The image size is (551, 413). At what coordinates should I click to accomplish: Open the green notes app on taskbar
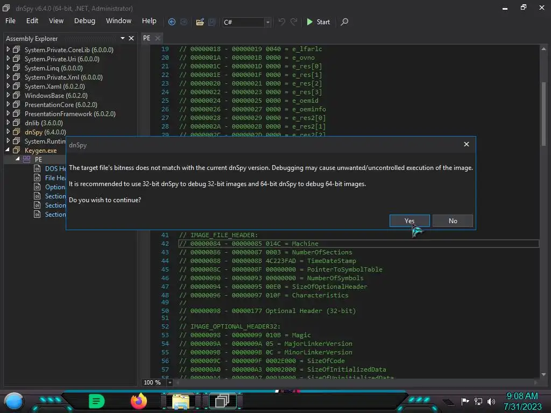coord(96,401)
